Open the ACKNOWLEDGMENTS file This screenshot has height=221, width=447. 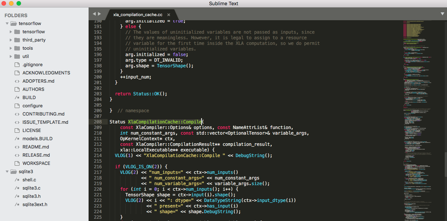coord(46,73)
